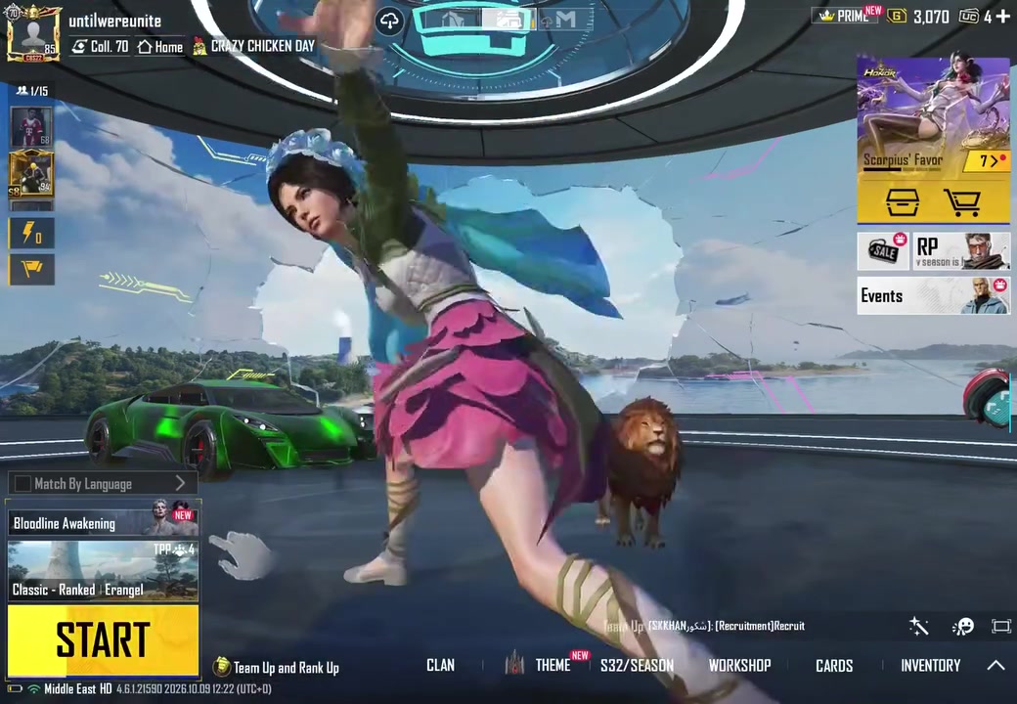The width and height of the screenshot is (1017, 704).
Task: Start the match with START button
Action: pyautogui.click(x=103, y=640)
